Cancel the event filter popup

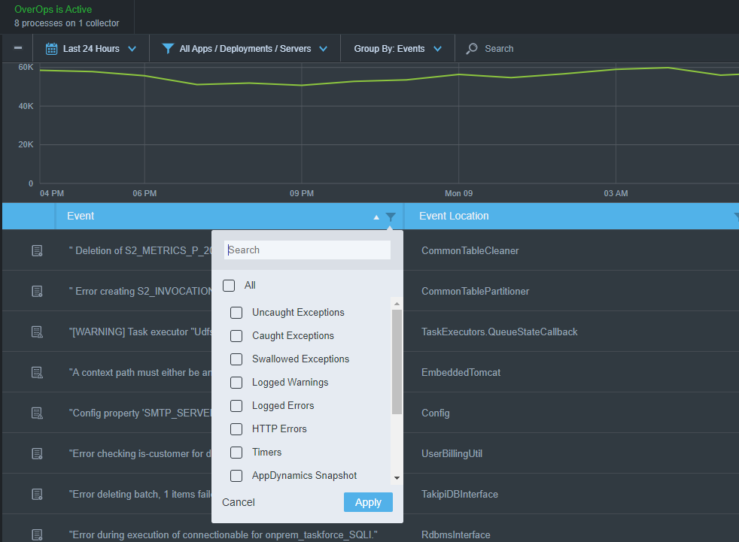[x=239, y=502]
